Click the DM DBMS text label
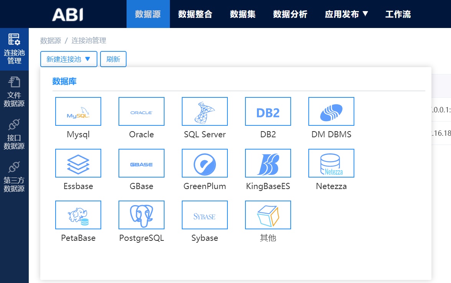The image size is (451, 283). (x=331, y=134)
